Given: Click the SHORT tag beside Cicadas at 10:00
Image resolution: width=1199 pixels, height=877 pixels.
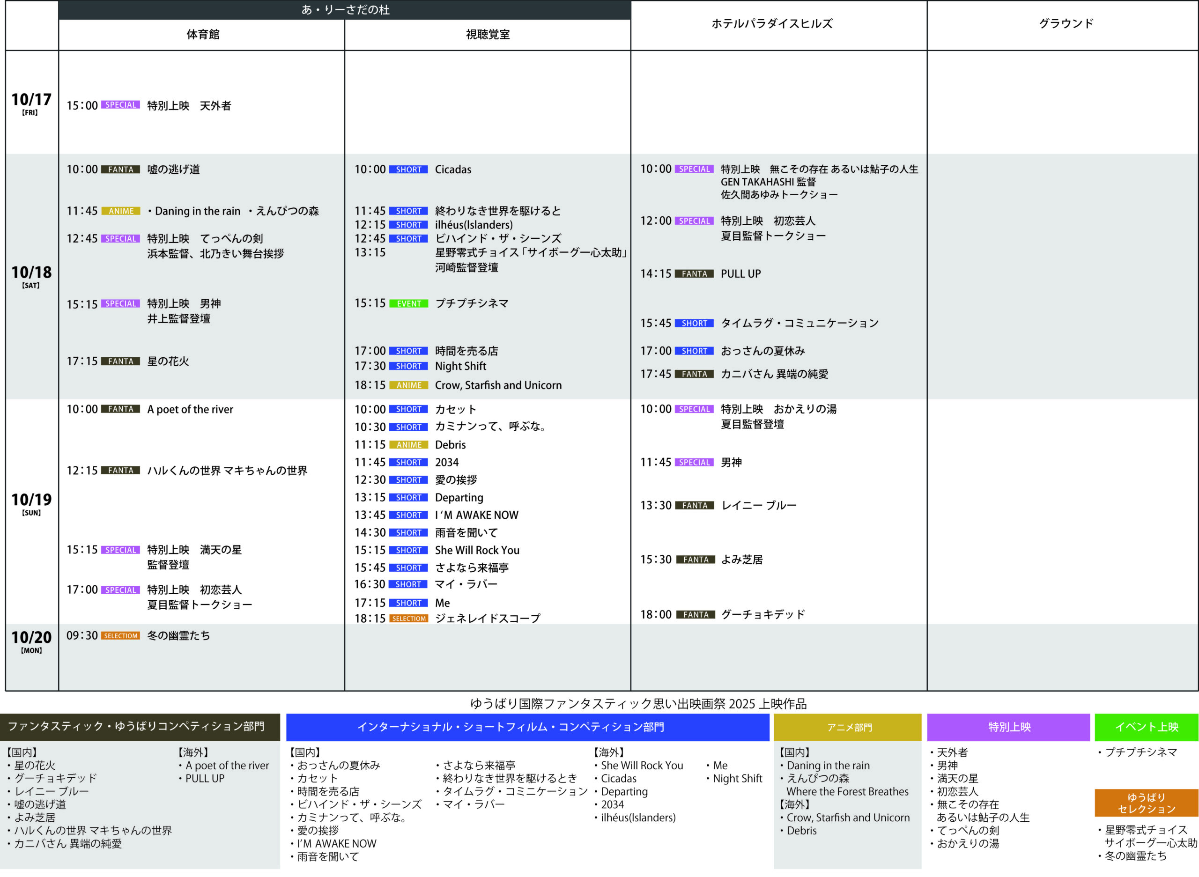Looking at the screenshot, I should [408, 170].
